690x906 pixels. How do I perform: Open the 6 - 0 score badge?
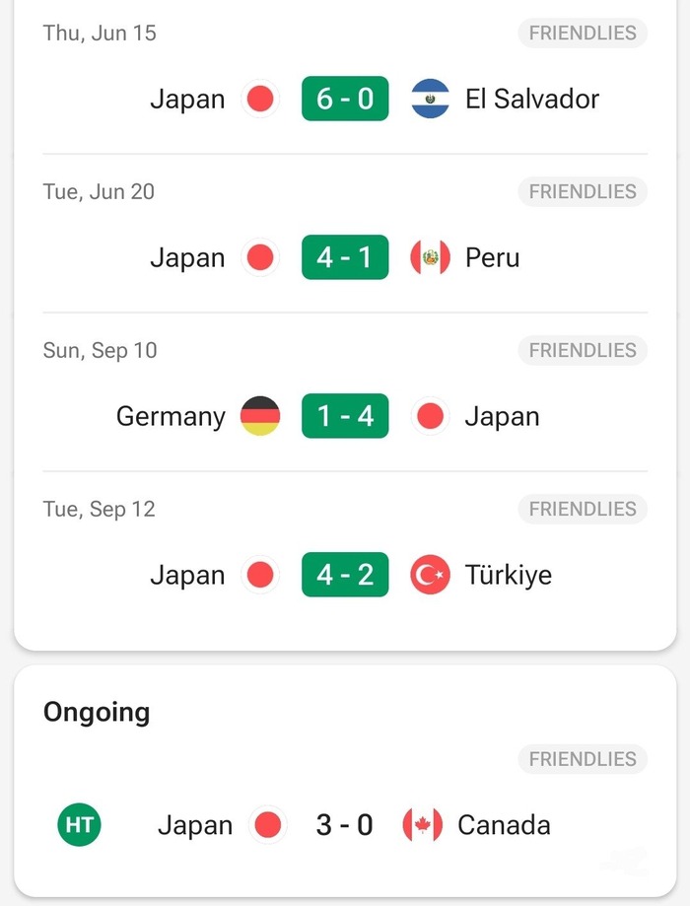[x=345, y=99]
